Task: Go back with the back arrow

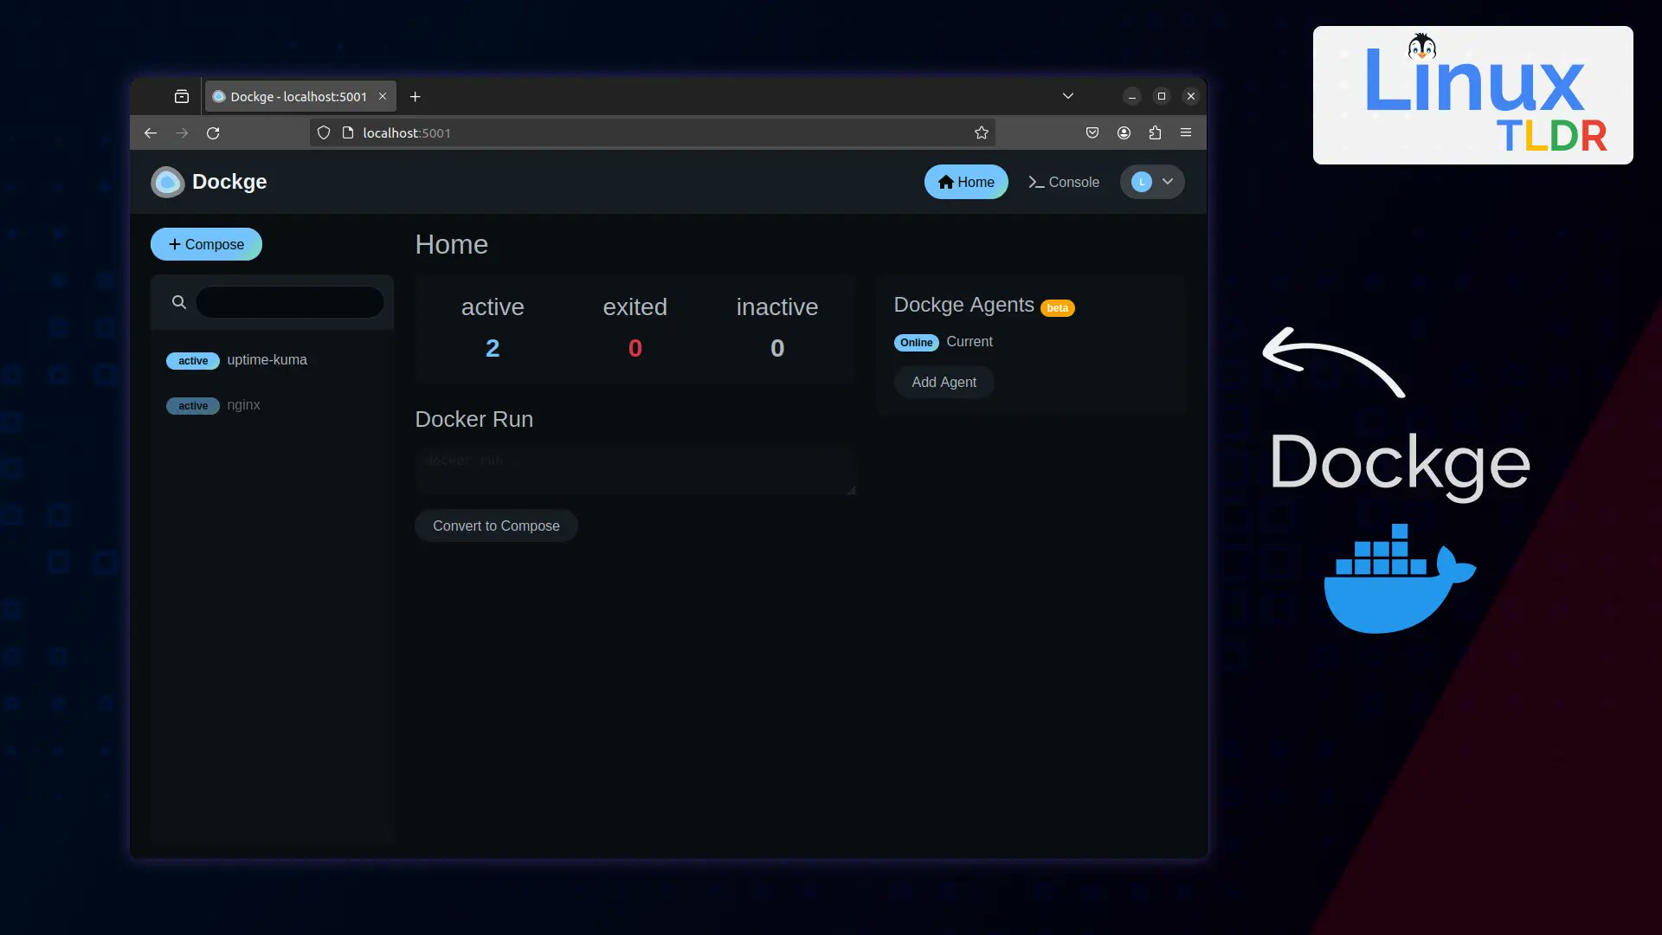Action: [151, 132]
